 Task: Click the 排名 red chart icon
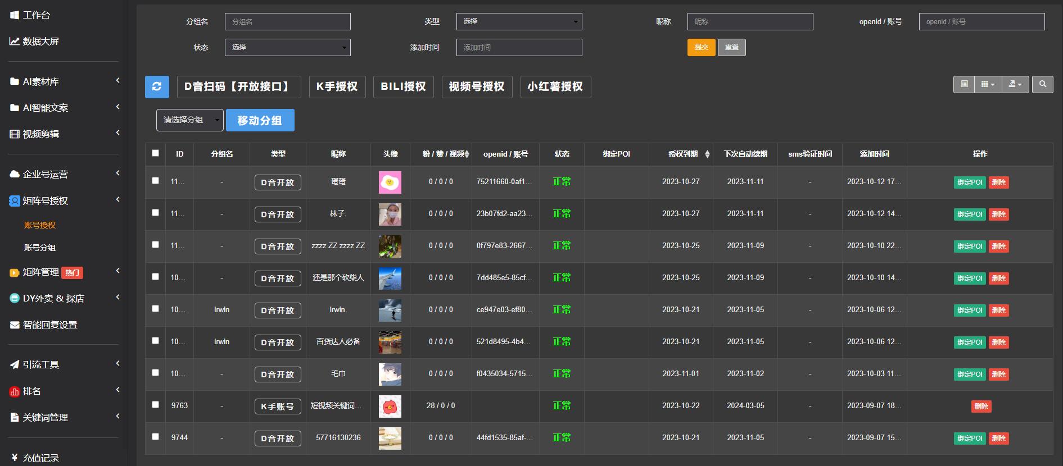point(15,391)
